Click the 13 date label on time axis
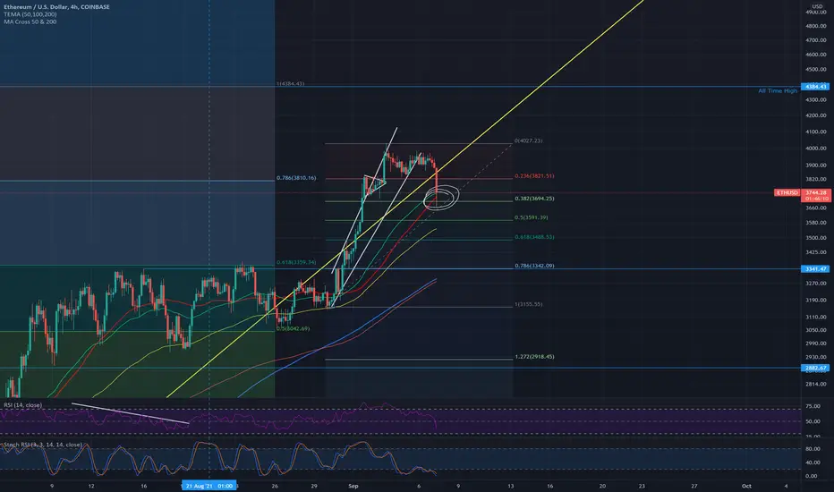 pos(511,486)
